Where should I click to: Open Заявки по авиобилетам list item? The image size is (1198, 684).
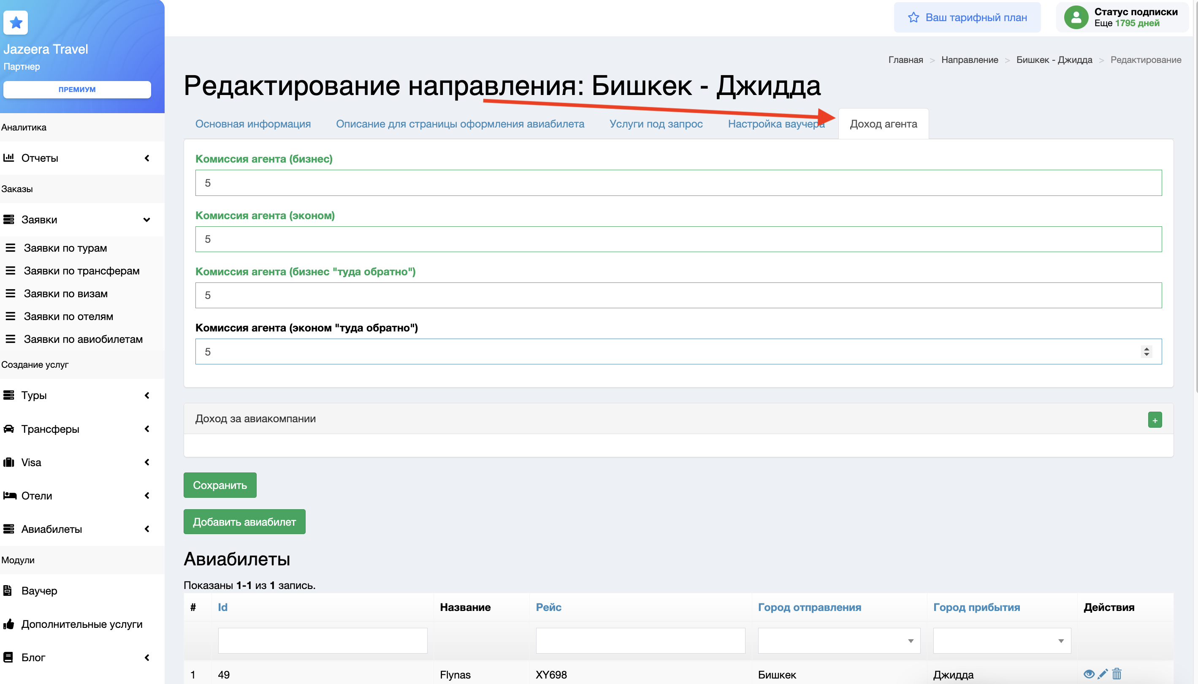83,339
